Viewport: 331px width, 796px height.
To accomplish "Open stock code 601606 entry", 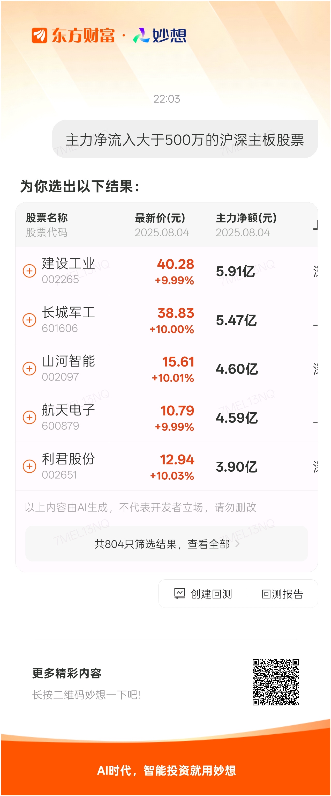I will tap(59, 328).
